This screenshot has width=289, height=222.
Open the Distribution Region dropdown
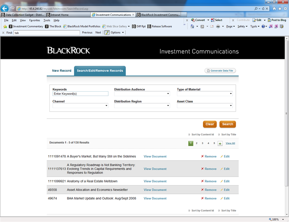pyautogui.click(x=142, y=106)
